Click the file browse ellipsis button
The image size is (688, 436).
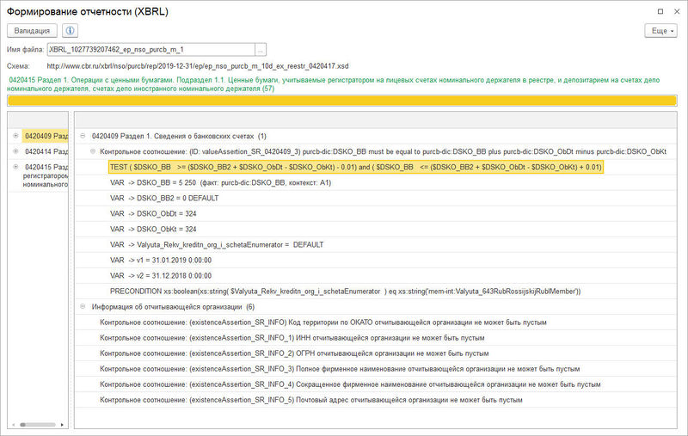pyautogui.click(x=261, y=50)
